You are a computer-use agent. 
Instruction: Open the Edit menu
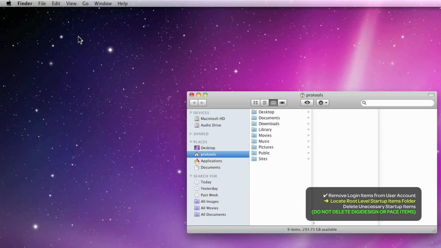tap(56, 3)
